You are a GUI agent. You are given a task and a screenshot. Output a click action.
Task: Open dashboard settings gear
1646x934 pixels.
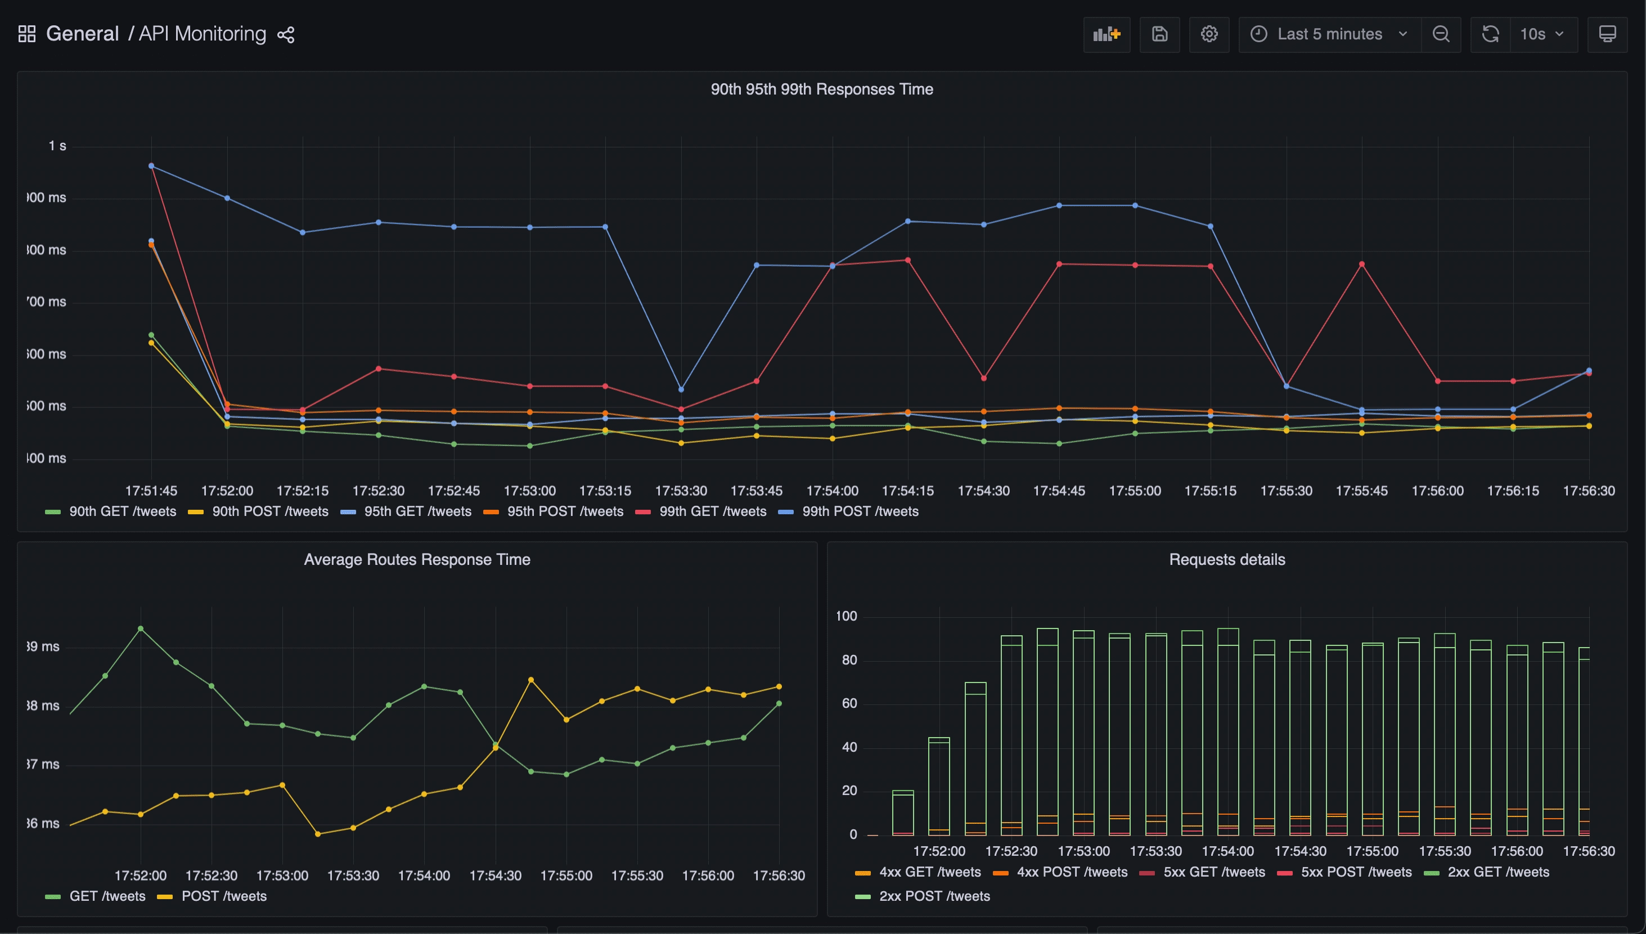1209,35
